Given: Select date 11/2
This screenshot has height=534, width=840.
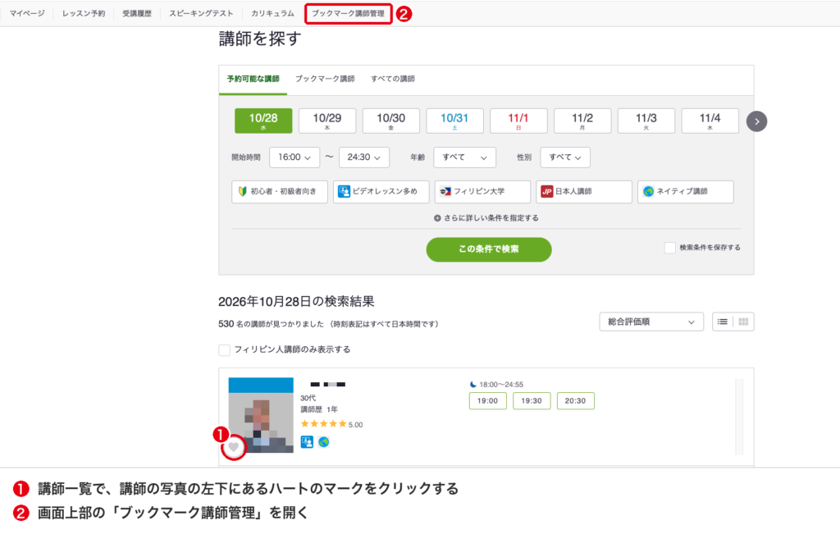Looking at the screenshot, I should pos(582,121).
